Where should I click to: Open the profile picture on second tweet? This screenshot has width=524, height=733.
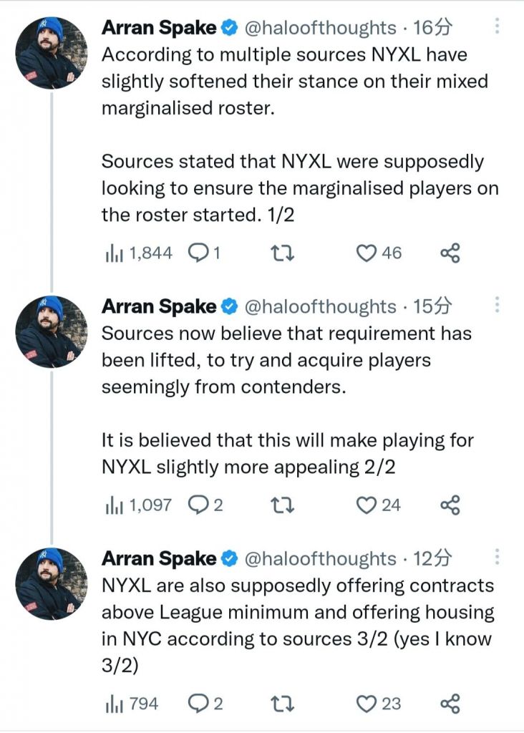51,331
